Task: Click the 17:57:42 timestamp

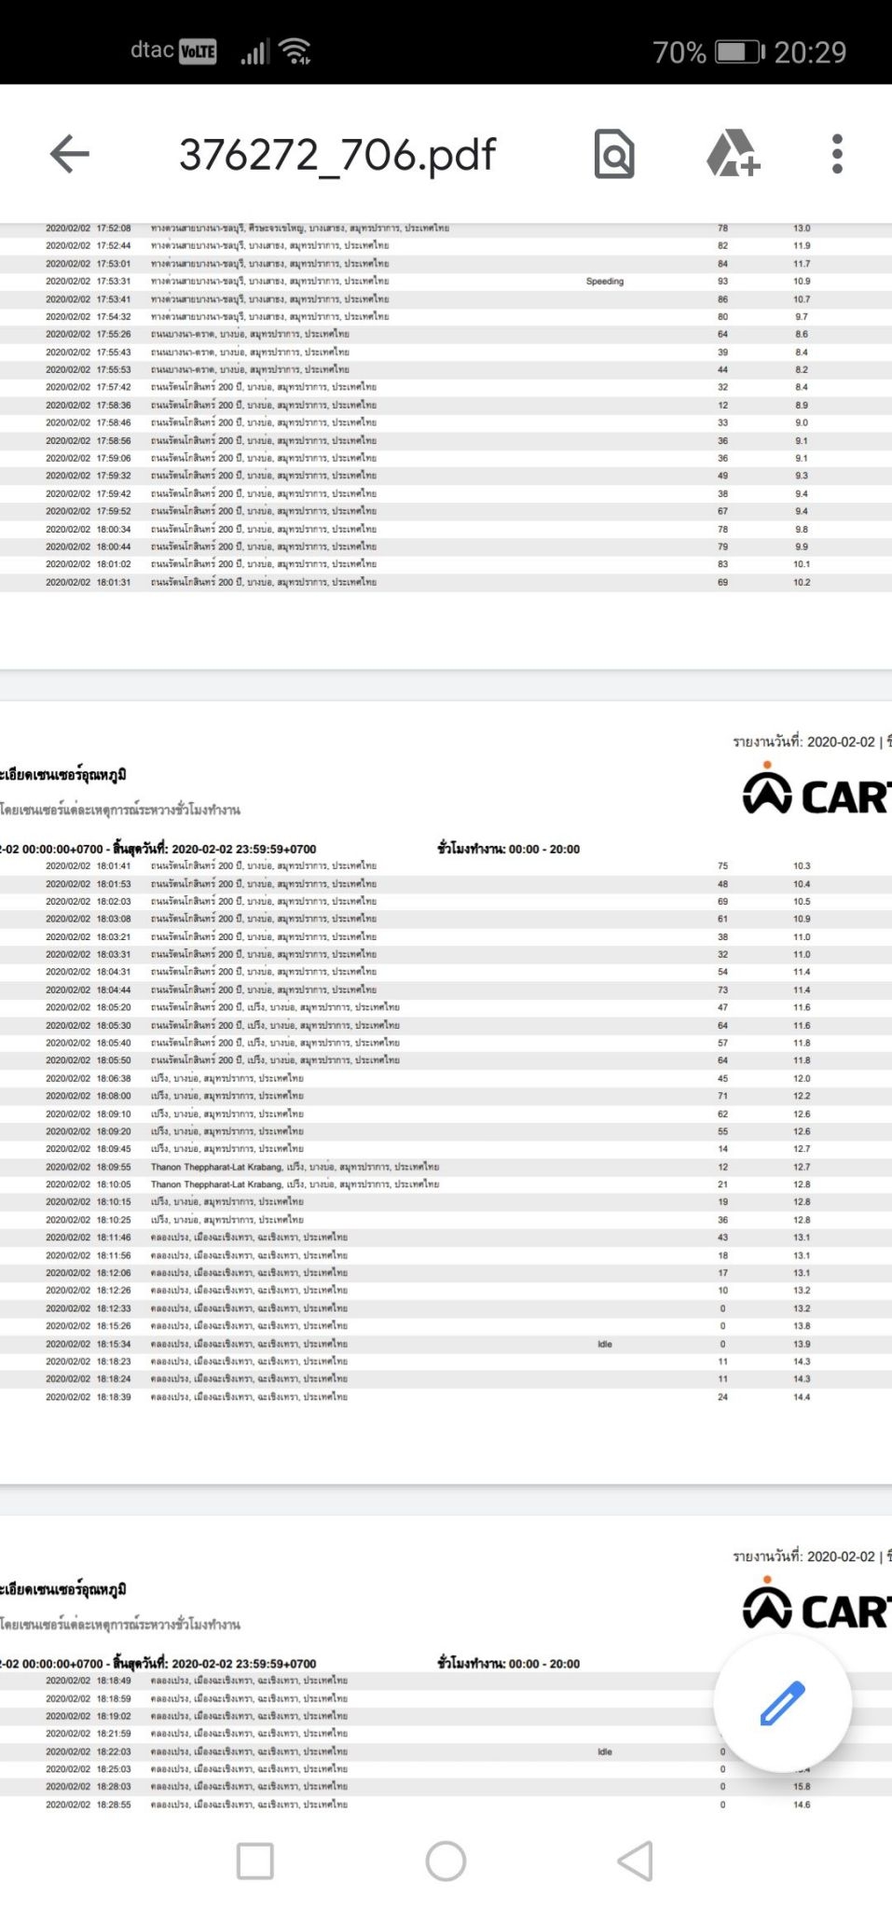Action: 114,387
